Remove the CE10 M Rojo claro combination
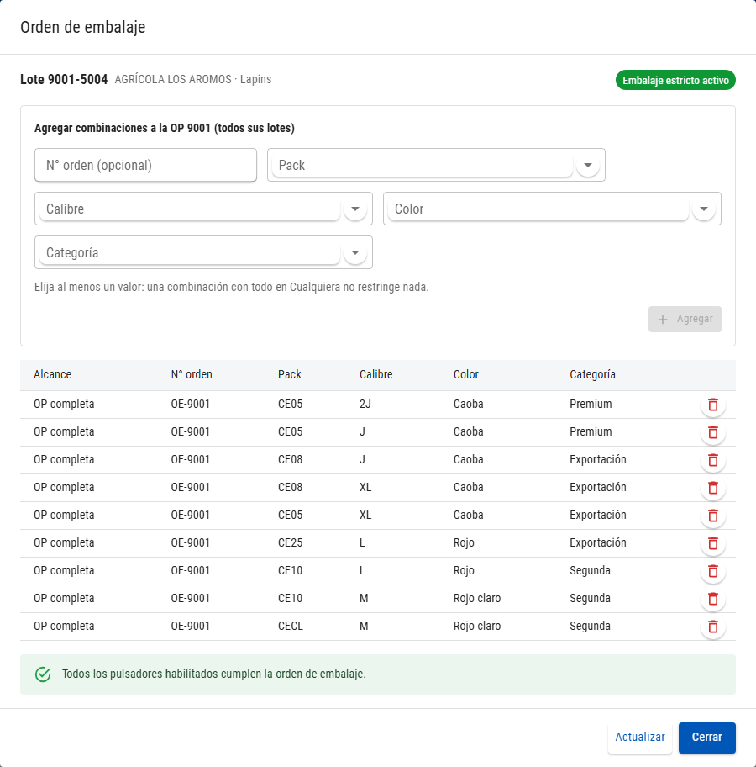The height and width of the screenshot is (767, 756). (713, 599)
